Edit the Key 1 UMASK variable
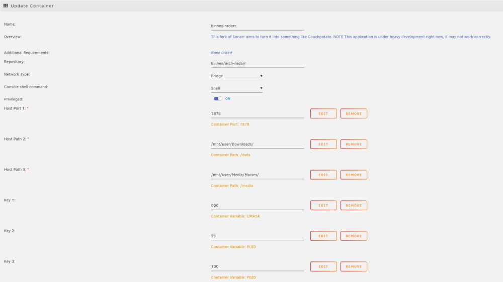 tap(323, 205)
